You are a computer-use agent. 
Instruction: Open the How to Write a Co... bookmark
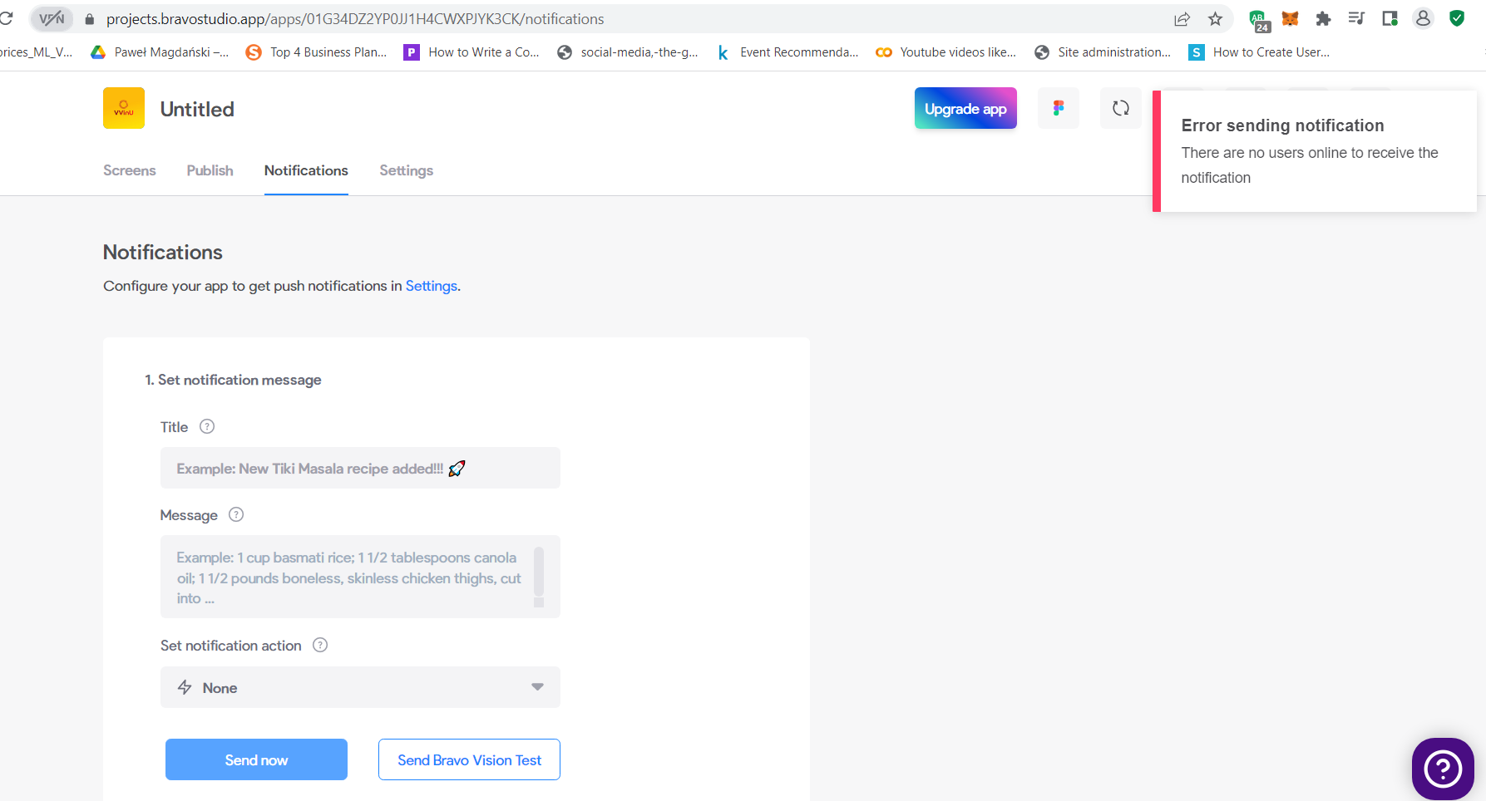tap(471, 52)
